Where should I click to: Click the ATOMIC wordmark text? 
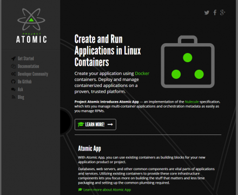coord(31,39)
